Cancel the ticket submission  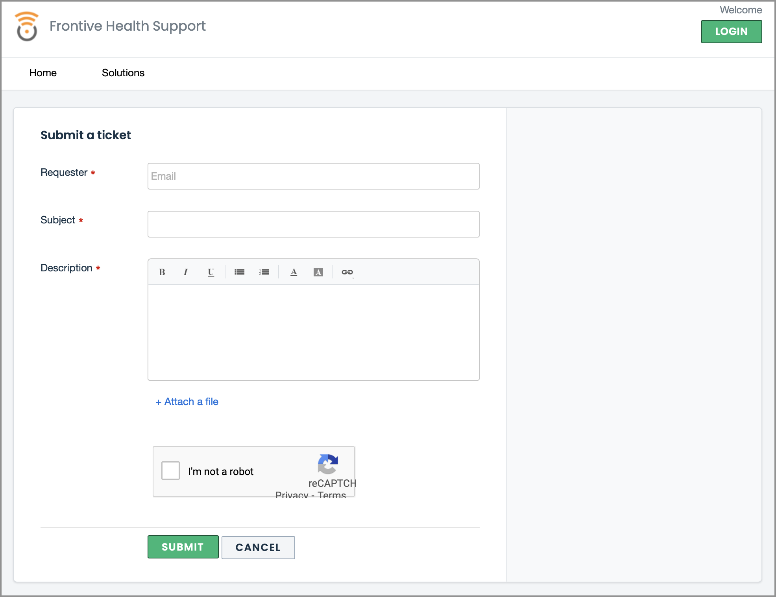pos(258,547)
